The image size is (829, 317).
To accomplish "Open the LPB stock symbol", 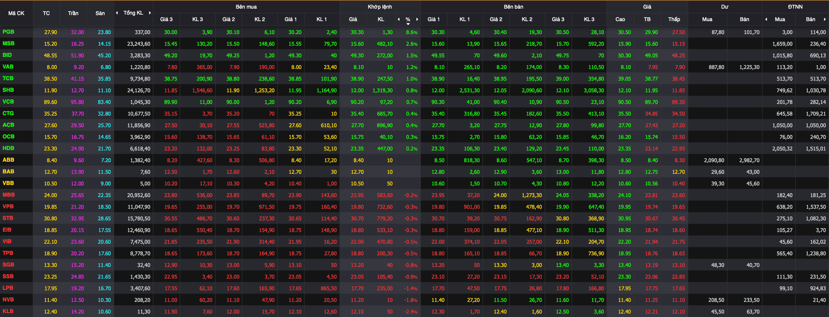I will pos(8,288).
